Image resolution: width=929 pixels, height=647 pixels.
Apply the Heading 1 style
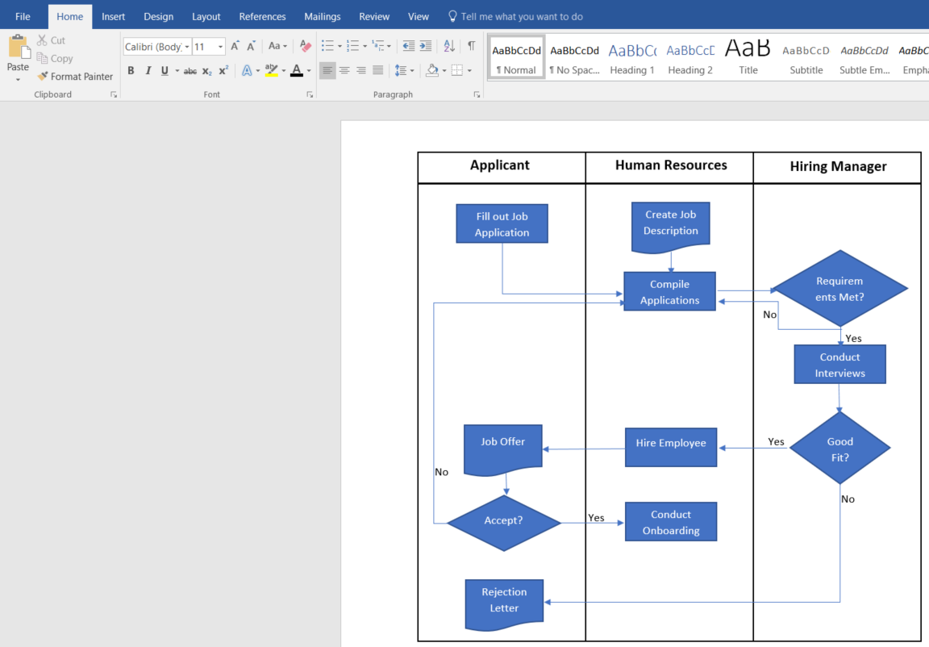(x=632, y=58)
